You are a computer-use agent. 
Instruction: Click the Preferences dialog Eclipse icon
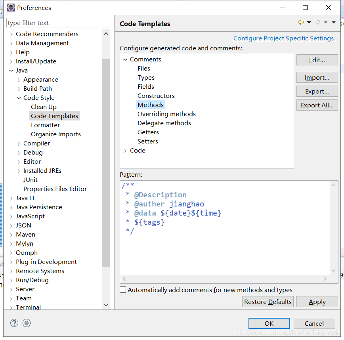11,8
